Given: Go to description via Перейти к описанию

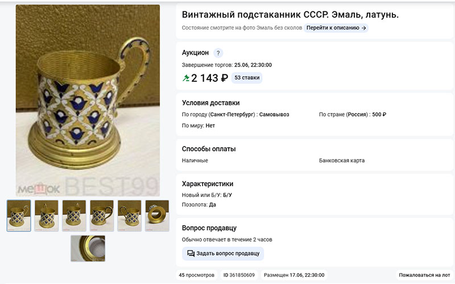Looking at the screenshot, I should tap(336, 28).
